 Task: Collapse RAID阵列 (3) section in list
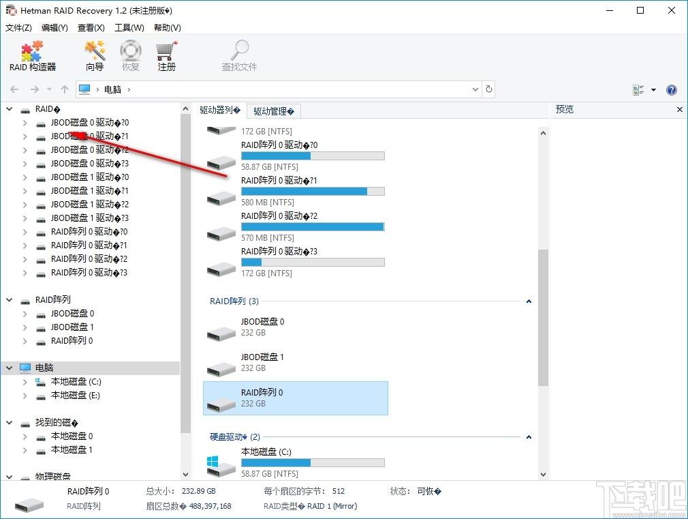pos(529,301)
